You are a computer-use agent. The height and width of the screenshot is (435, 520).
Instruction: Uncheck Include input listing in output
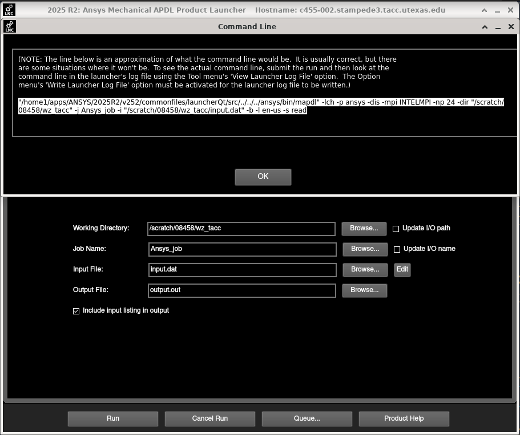(x=76, y=311)
